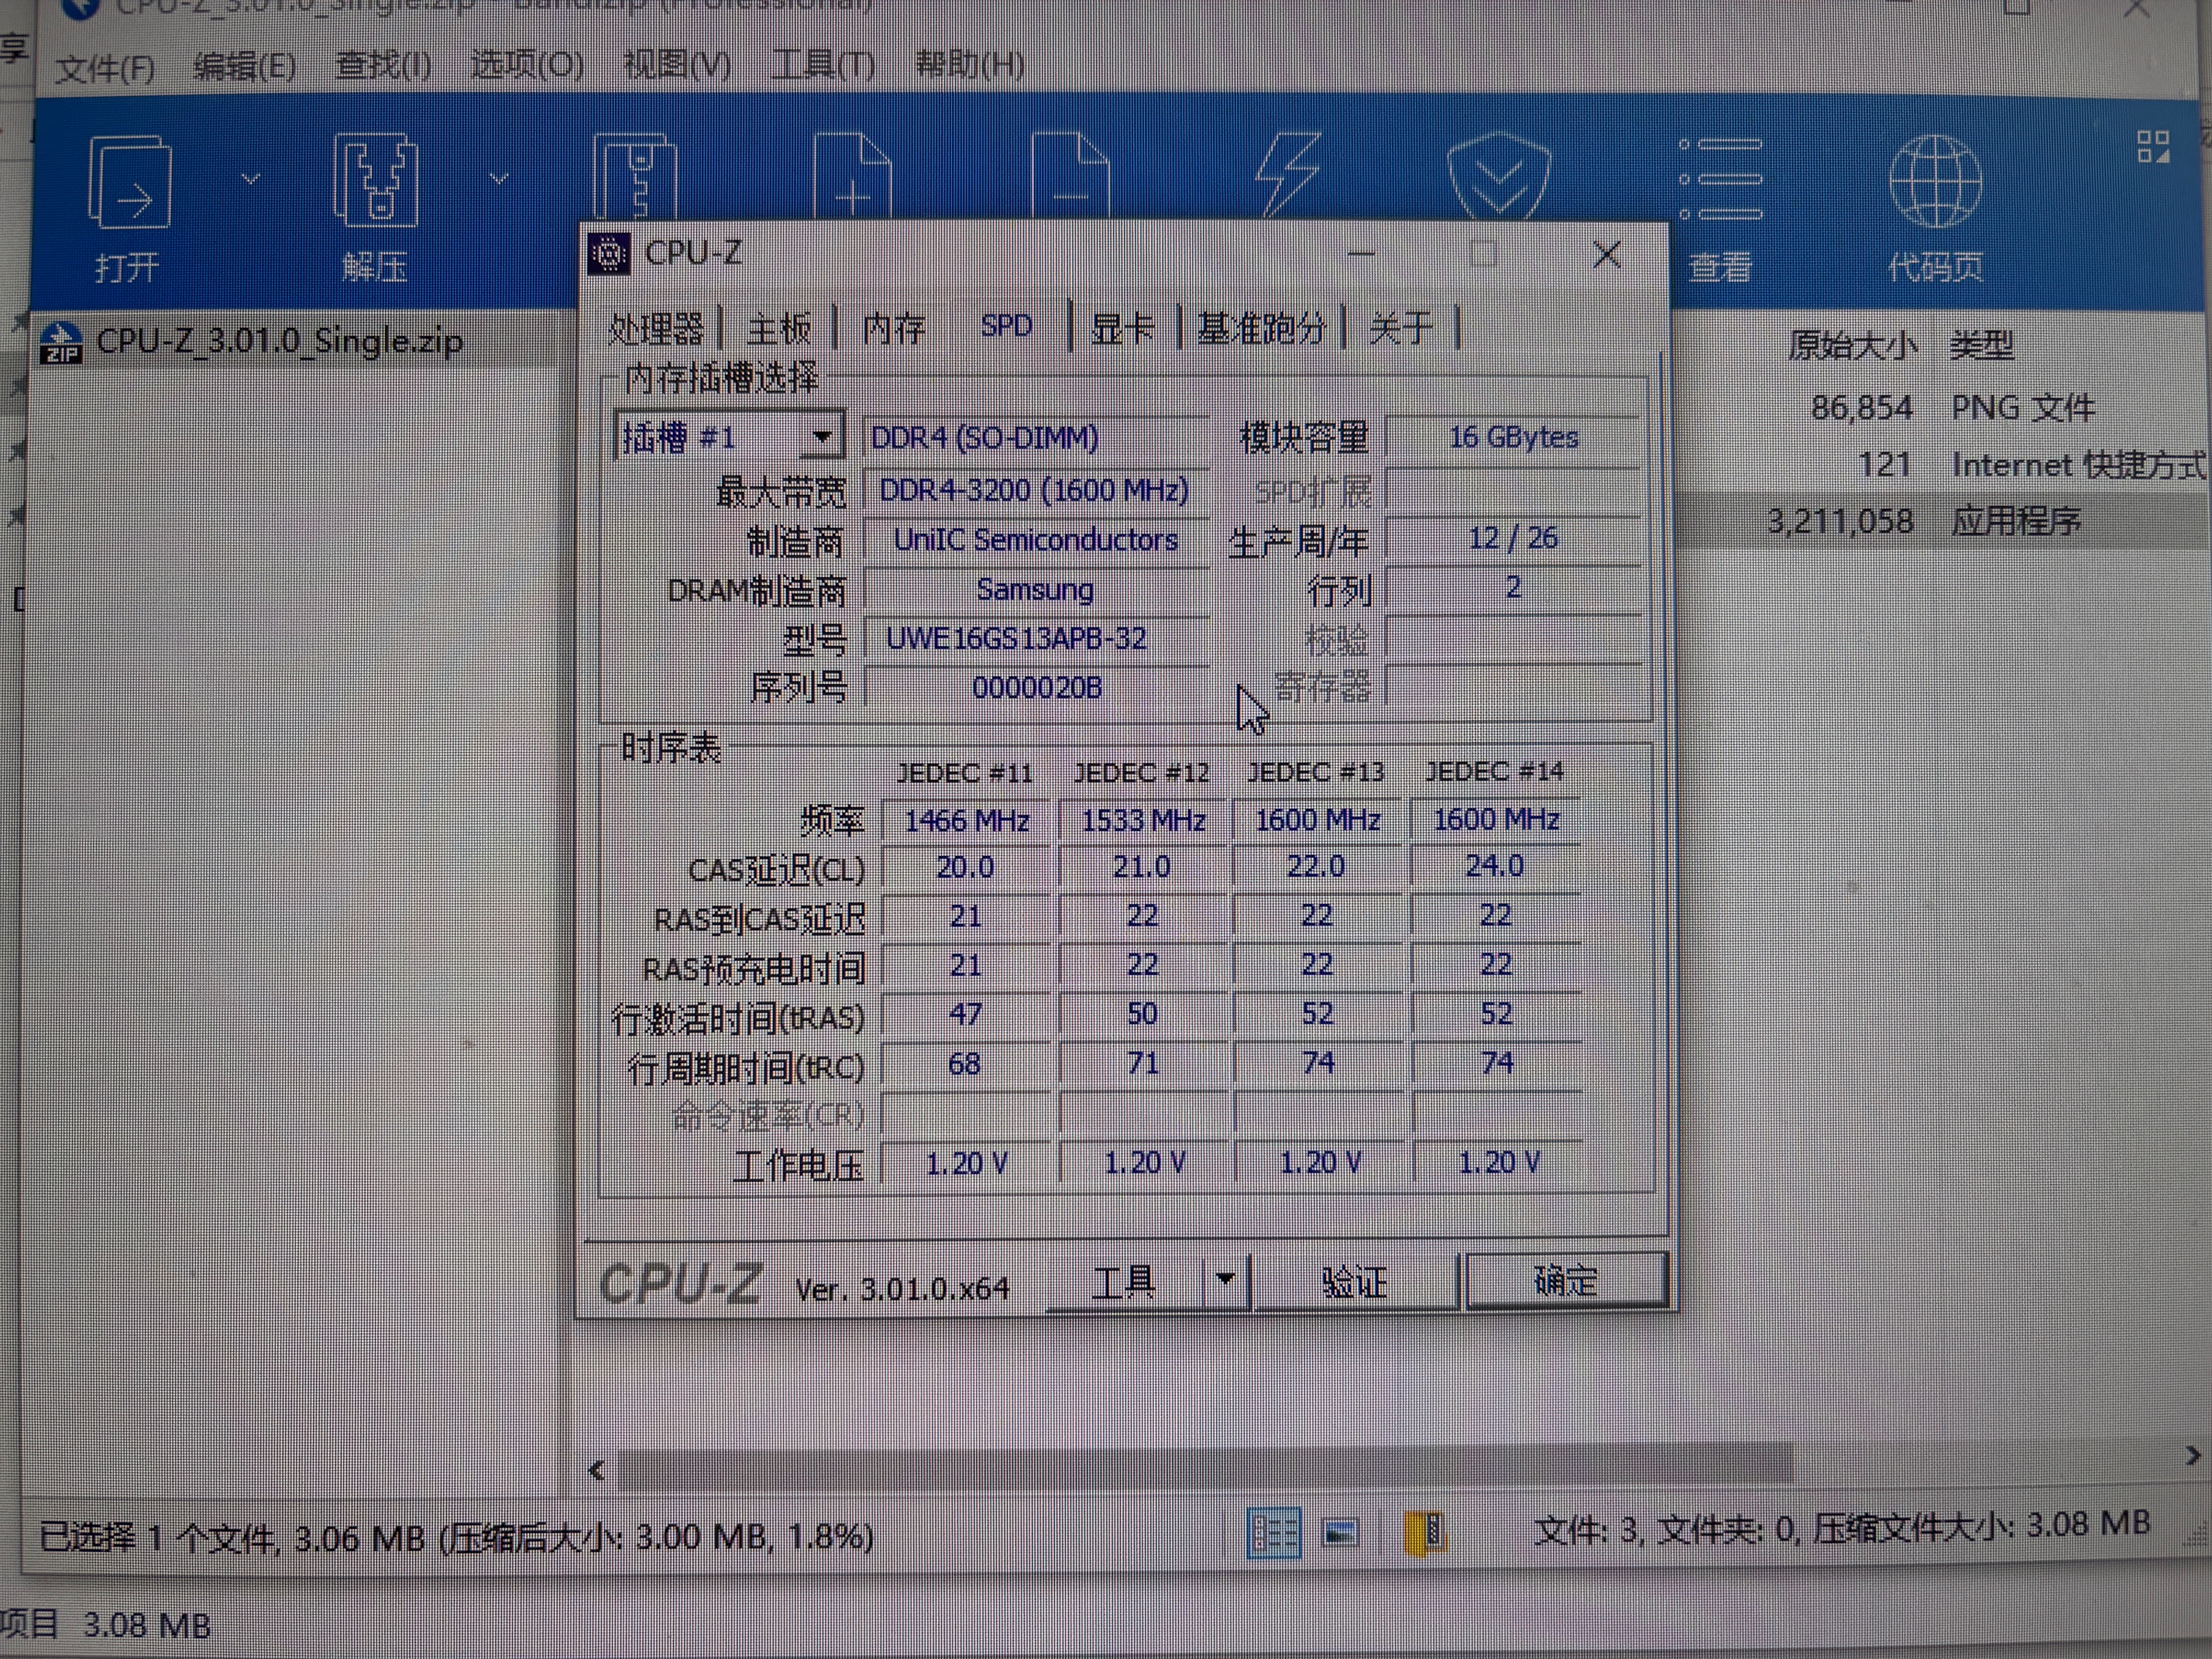This screenshot has height=1659, width=2212.
Task: Click the image preview icon in status bar
Action: tap(1340, 1532)
